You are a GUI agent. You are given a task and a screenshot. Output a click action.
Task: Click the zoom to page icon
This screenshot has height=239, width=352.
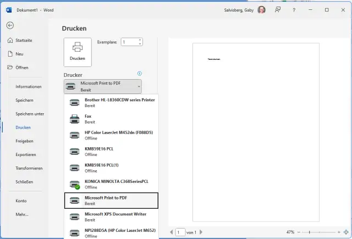pos(345,232)
